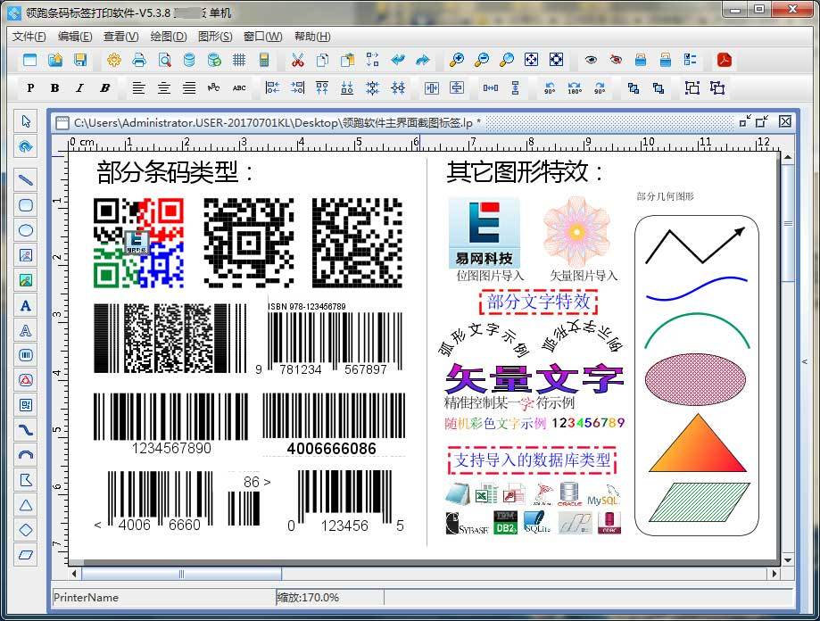Toggle the italic I text style
Viewport: 820px width, 621px height.
(79, 87)
